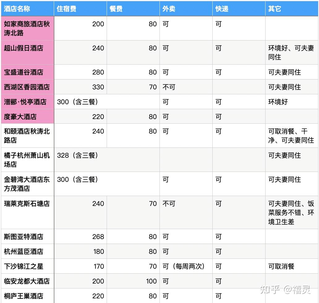Select the 不可 takeout cell for 瑞莱克斯石塘店
Image resolution: width=319 pixels, height=303 pixels.
[x=186, y=212]
